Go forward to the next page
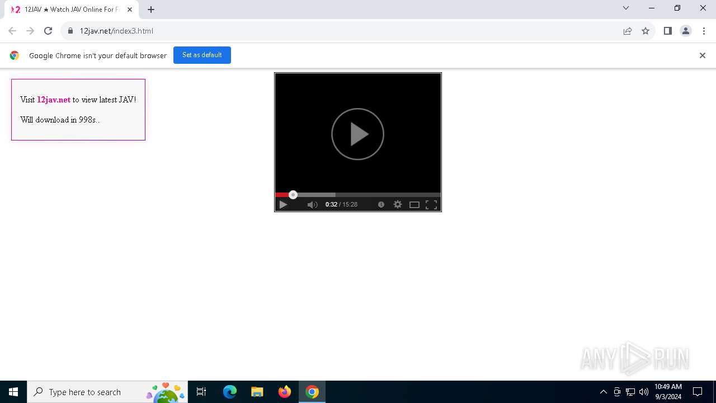The height and width of the screenshot is (403, 716). pyautogui.click(x=30, y=31)
